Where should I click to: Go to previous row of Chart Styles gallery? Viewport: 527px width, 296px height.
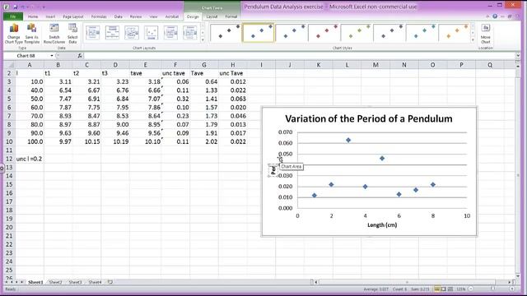(x=473, y=26)
